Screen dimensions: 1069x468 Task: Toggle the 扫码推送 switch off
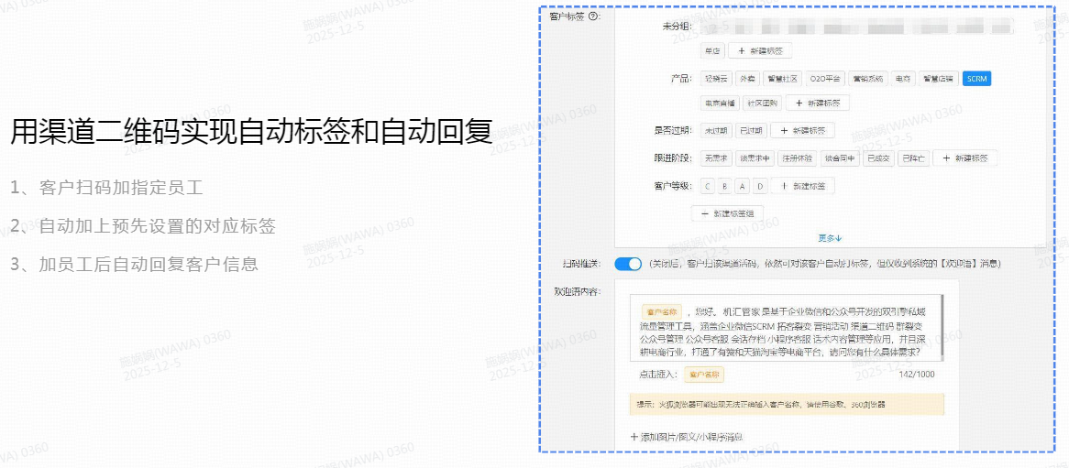pyautogui.click(x=628, y=264)
